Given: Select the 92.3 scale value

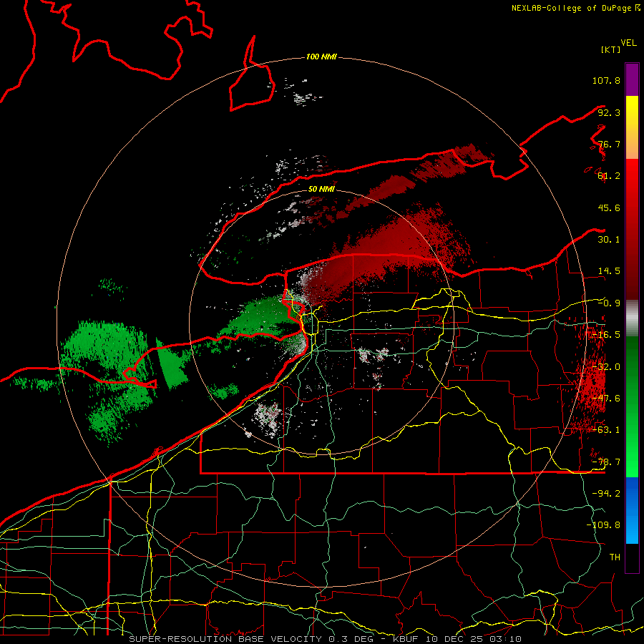Looking at the screenshot, I should click(x=609, y=112).
